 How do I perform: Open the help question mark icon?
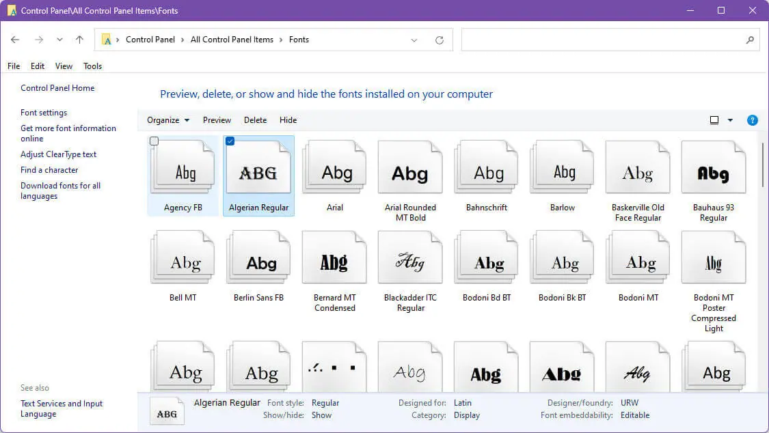[753, 120]
